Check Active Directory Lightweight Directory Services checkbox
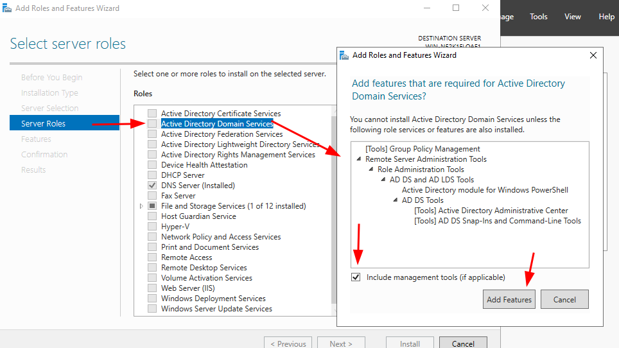Screen dimensions: 619x348 point(152,144)
